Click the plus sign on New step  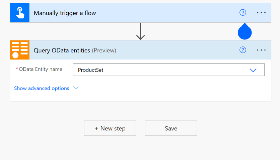(x=97, y=129)
